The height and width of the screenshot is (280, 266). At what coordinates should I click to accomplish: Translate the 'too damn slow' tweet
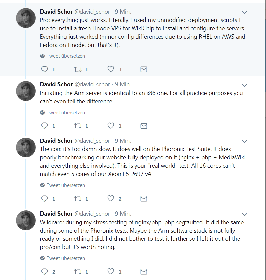tap(66, 185)
